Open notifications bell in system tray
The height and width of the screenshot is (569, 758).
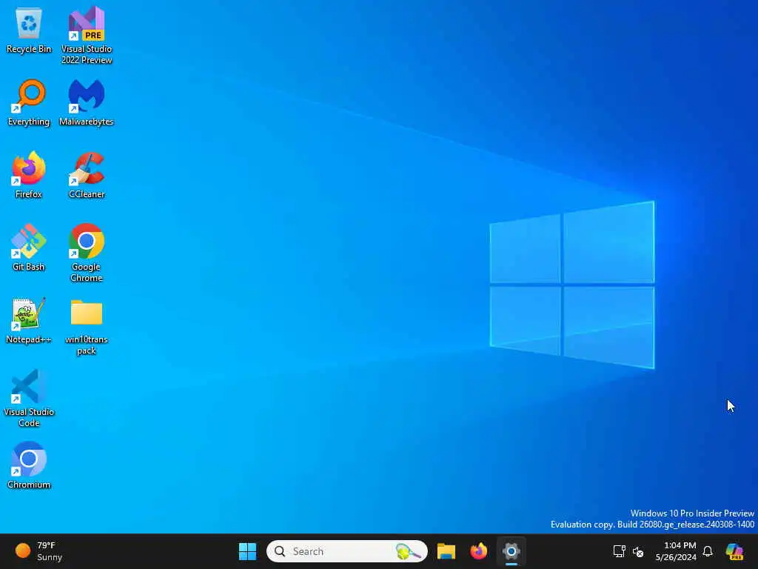pyautogui.click(x=708, y=551)
